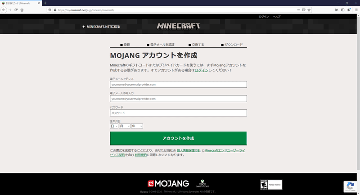Click the tracking protection shield icon
This screenshot has width=360, height=195.
(50, 10)
